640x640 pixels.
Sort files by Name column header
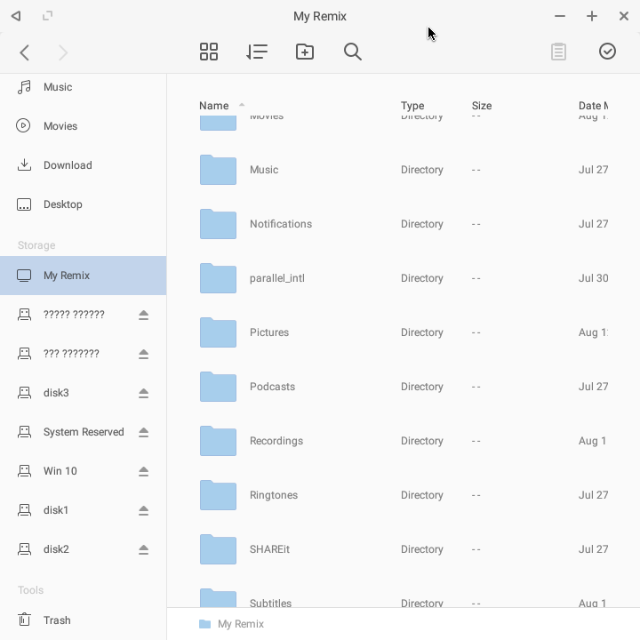coord(214,106)
